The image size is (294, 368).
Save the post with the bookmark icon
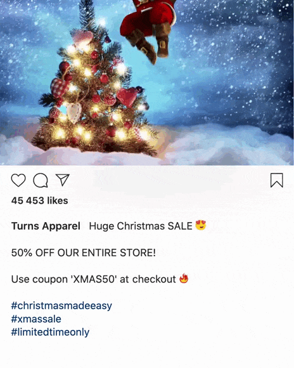(277, 180)
